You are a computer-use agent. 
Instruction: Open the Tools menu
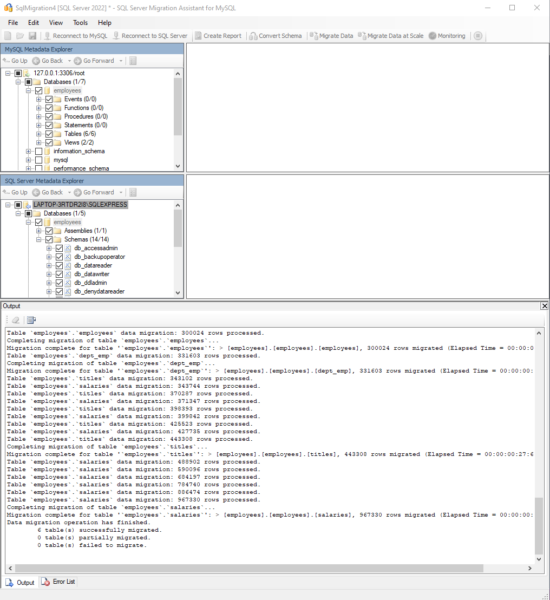coord(80,23)
